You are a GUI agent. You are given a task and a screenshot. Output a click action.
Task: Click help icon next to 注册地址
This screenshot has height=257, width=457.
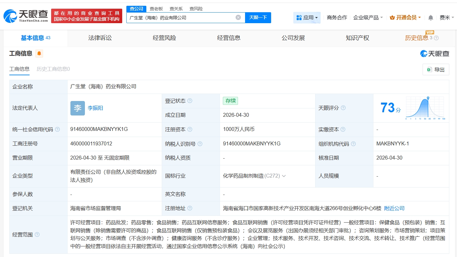(190, 208)
